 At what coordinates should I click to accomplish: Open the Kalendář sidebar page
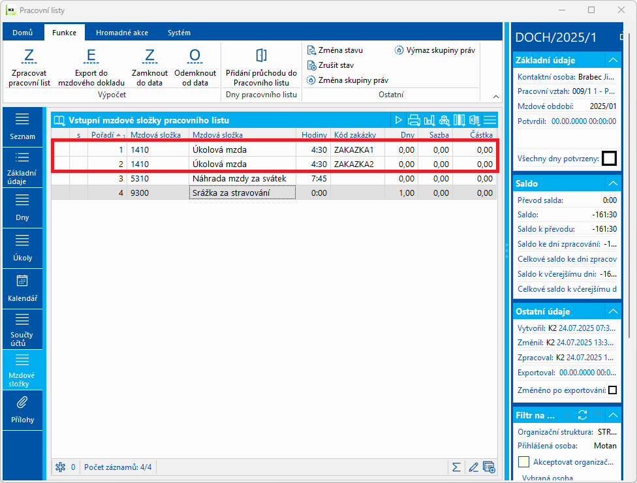click(22, 289)
